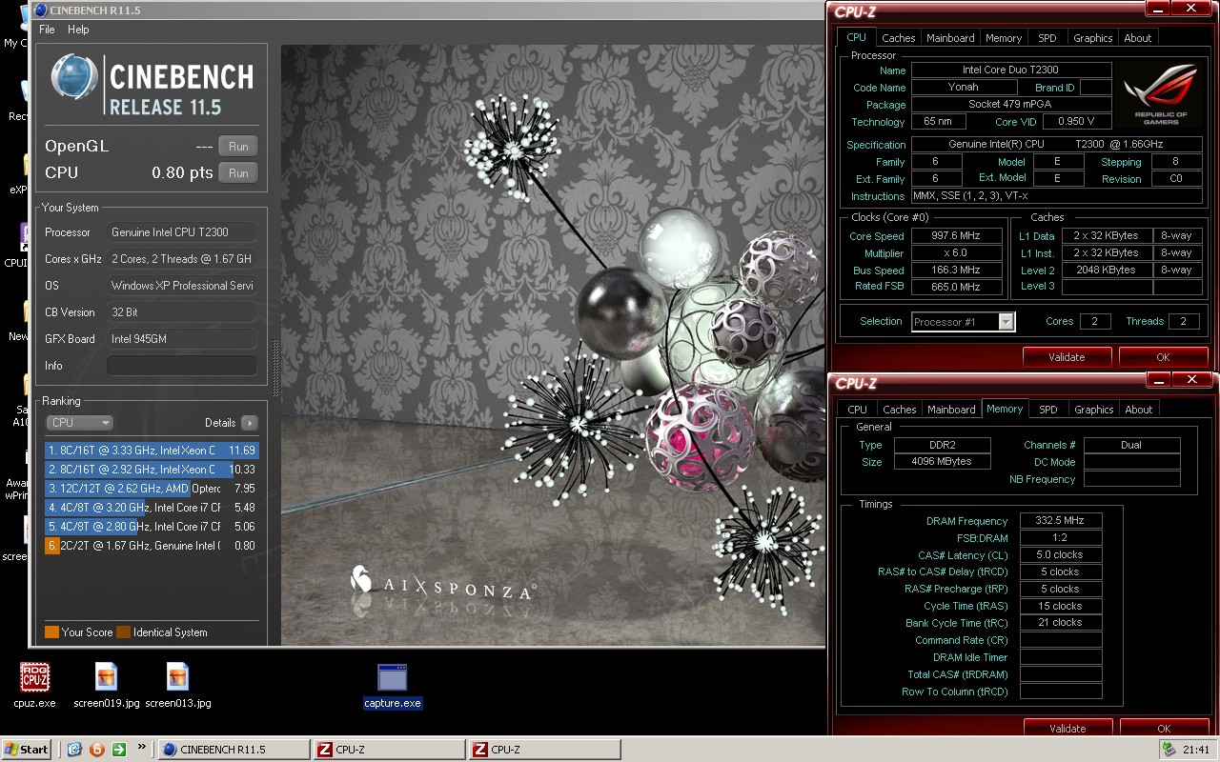Select ranking row 6 Genuine Intel 1.67 GHz
This screenshot has height=762, width=1220.
pos(152,546)
